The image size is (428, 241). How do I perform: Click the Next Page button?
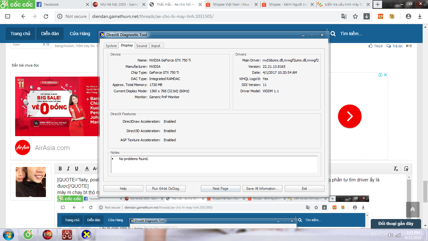coord(220,189)
